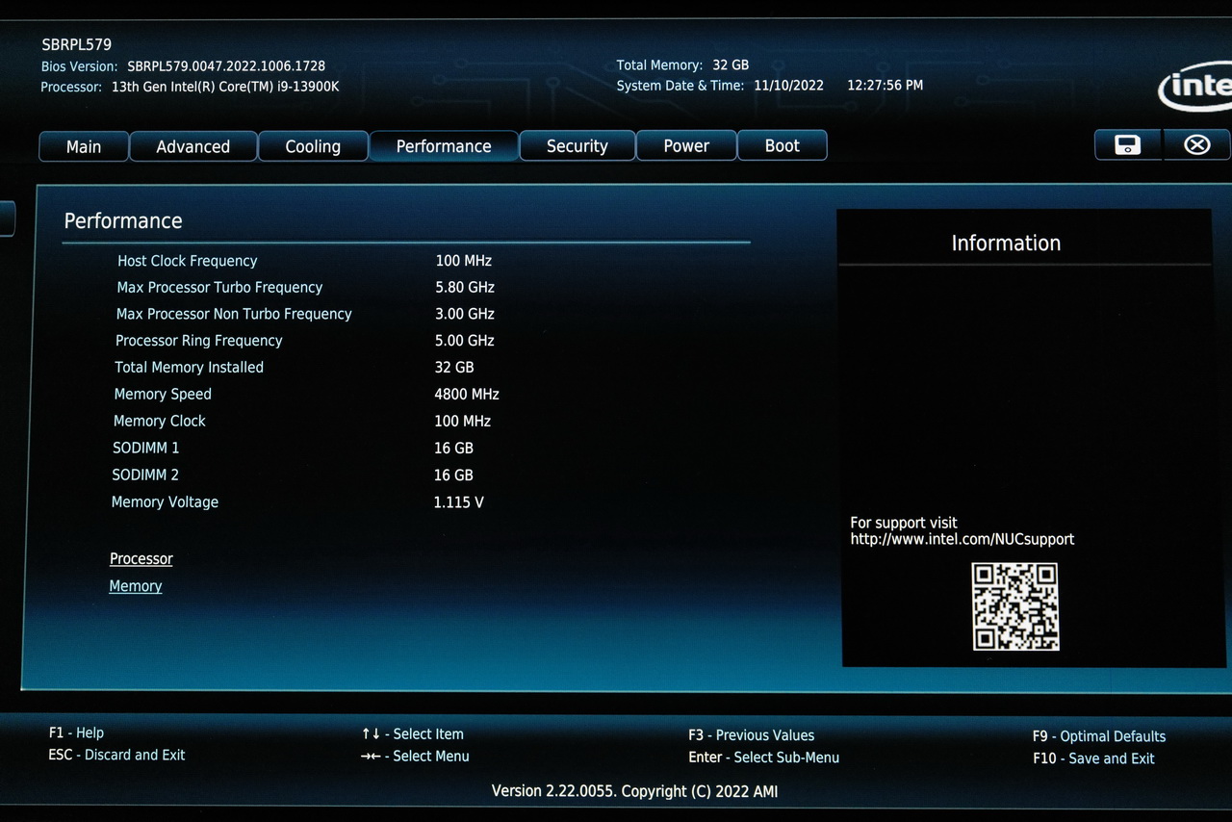Click the F1 - Help hint

76,732
